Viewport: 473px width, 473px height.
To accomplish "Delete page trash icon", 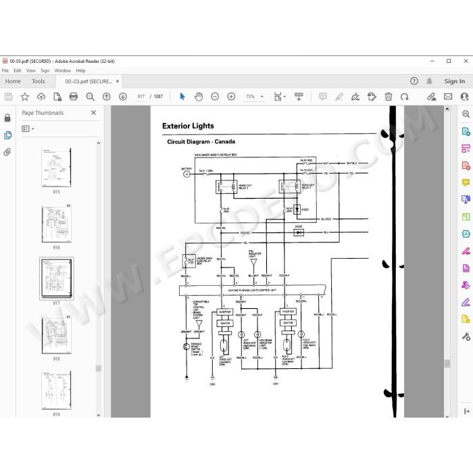I will pyautogui.click(x=389, y=97).
